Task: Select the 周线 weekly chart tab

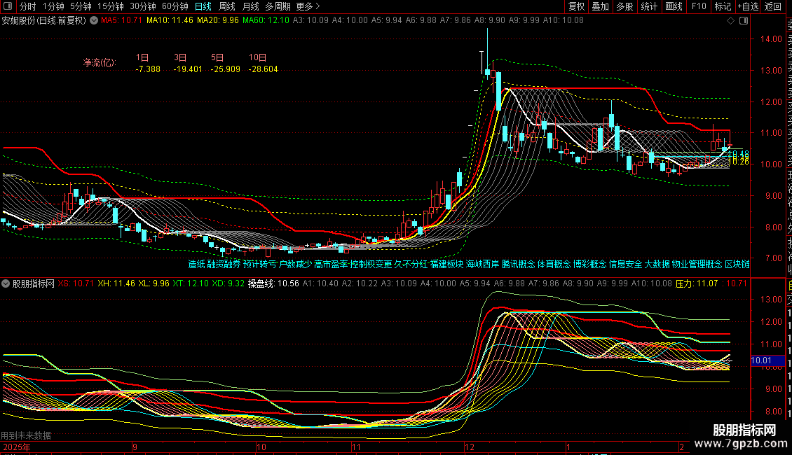Action: [x=227, y=6]
